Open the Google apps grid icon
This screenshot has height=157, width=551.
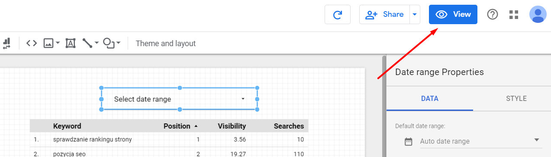(x=514, y=15)
